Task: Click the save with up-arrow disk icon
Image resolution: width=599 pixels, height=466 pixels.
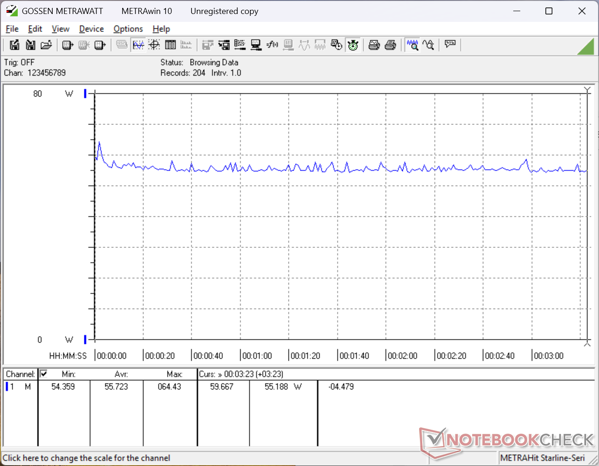Action: tap(14, 45)
